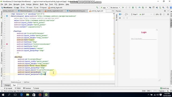Image resolution: width=172 pixels, height=97 pixels.
Task: Open Logcat tool window
Action: click(8, 88)
